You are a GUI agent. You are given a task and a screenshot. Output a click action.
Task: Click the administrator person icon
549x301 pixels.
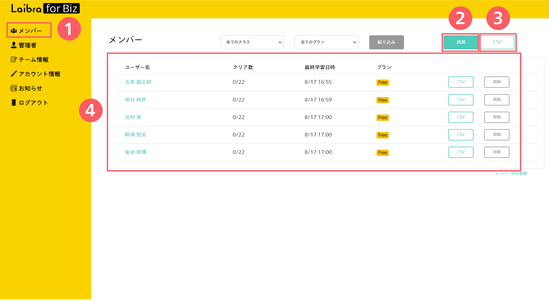click(14, 45)
